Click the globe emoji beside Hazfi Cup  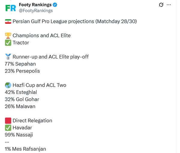coord(8,85)
